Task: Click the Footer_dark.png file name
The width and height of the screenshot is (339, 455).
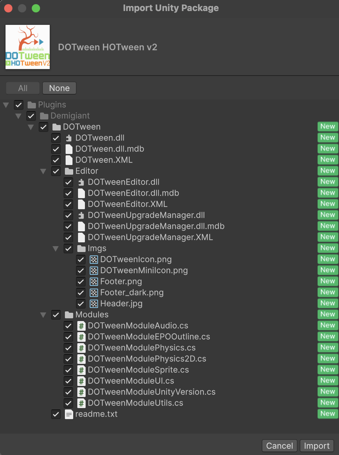Action: (132, 292)
